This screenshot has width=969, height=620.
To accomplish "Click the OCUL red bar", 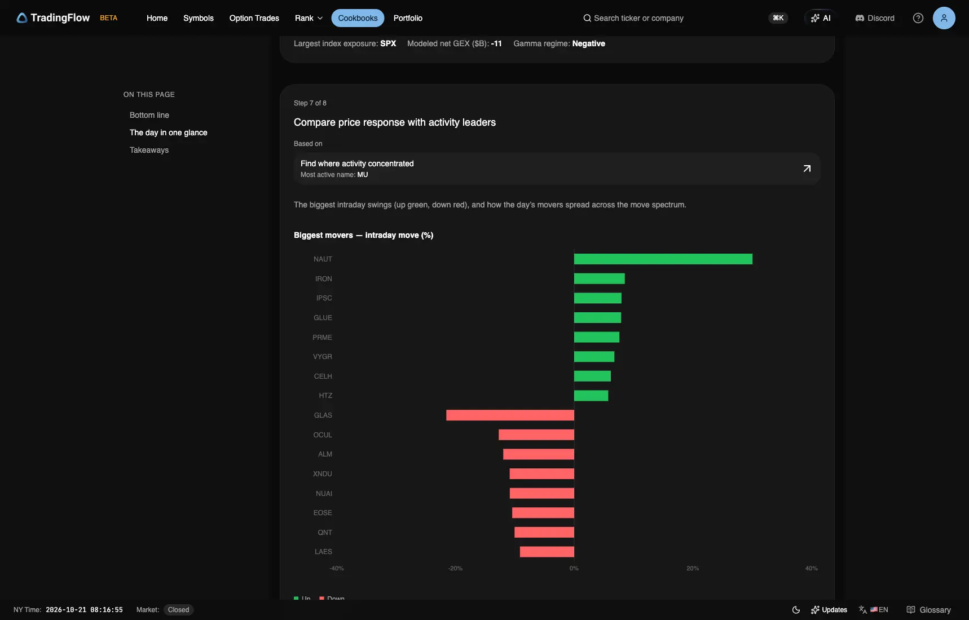I will point(536,435).
